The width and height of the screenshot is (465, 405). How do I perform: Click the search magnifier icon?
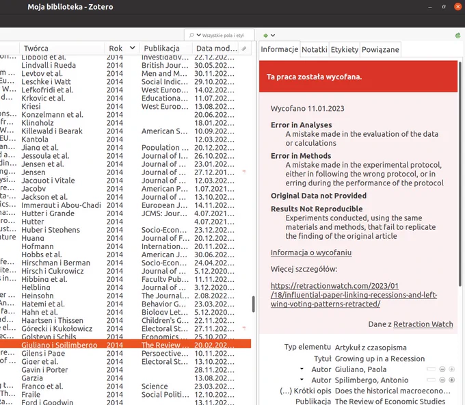click(x=191, y=36)
